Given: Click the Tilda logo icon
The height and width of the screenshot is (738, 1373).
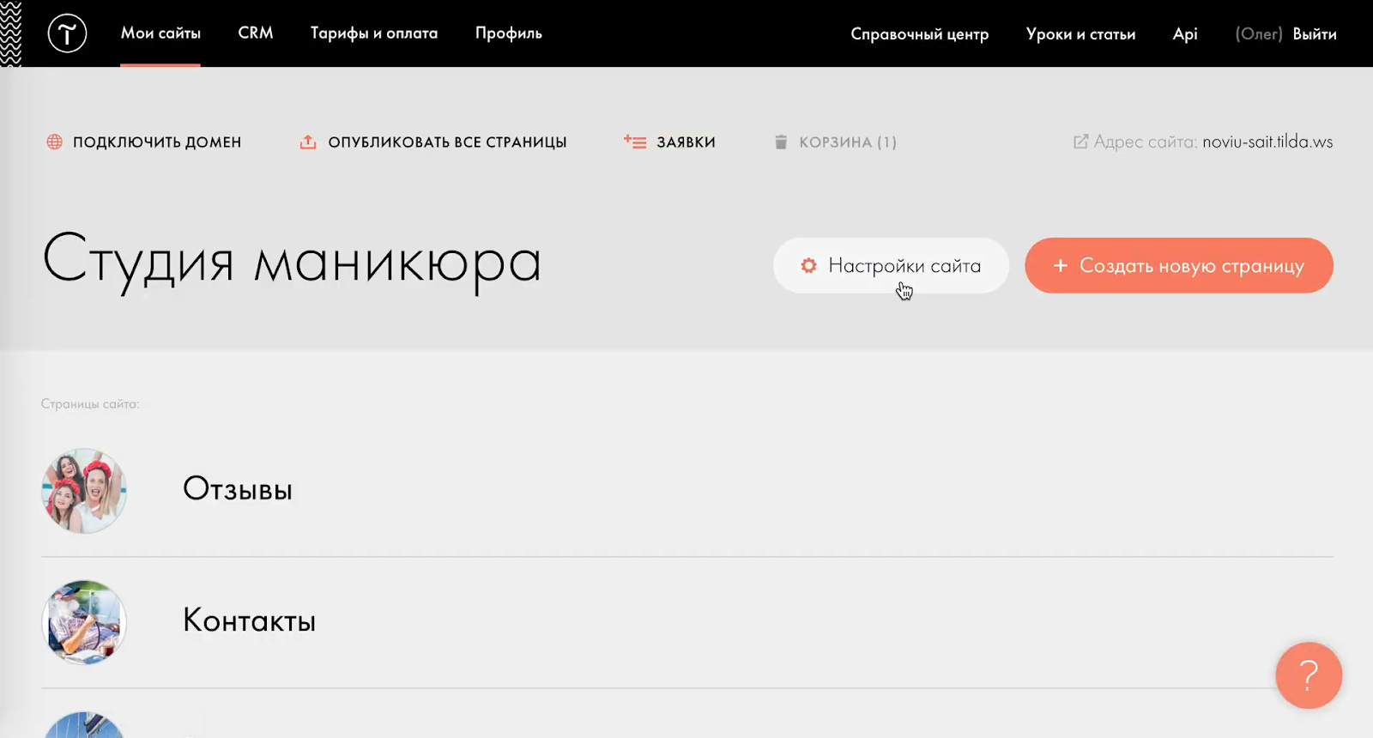Looking at the screenshot, I should [x=67, y=33].
